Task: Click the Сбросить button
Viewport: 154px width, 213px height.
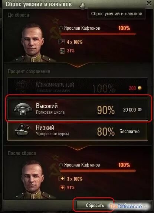Action: (95, 206)
